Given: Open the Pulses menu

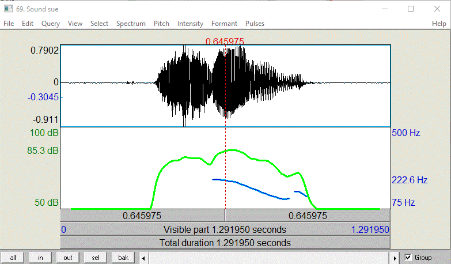Looking at the screenshot, I should (x=255, y=24).
